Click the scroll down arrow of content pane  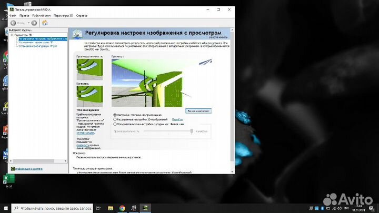(x=232, y=171)
